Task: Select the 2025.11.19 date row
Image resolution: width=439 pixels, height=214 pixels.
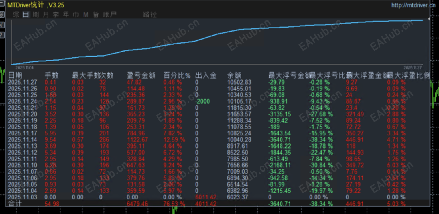Action: tap(23, 121)
